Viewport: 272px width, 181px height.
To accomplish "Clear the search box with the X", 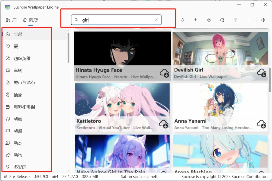I will coord(156,20).
